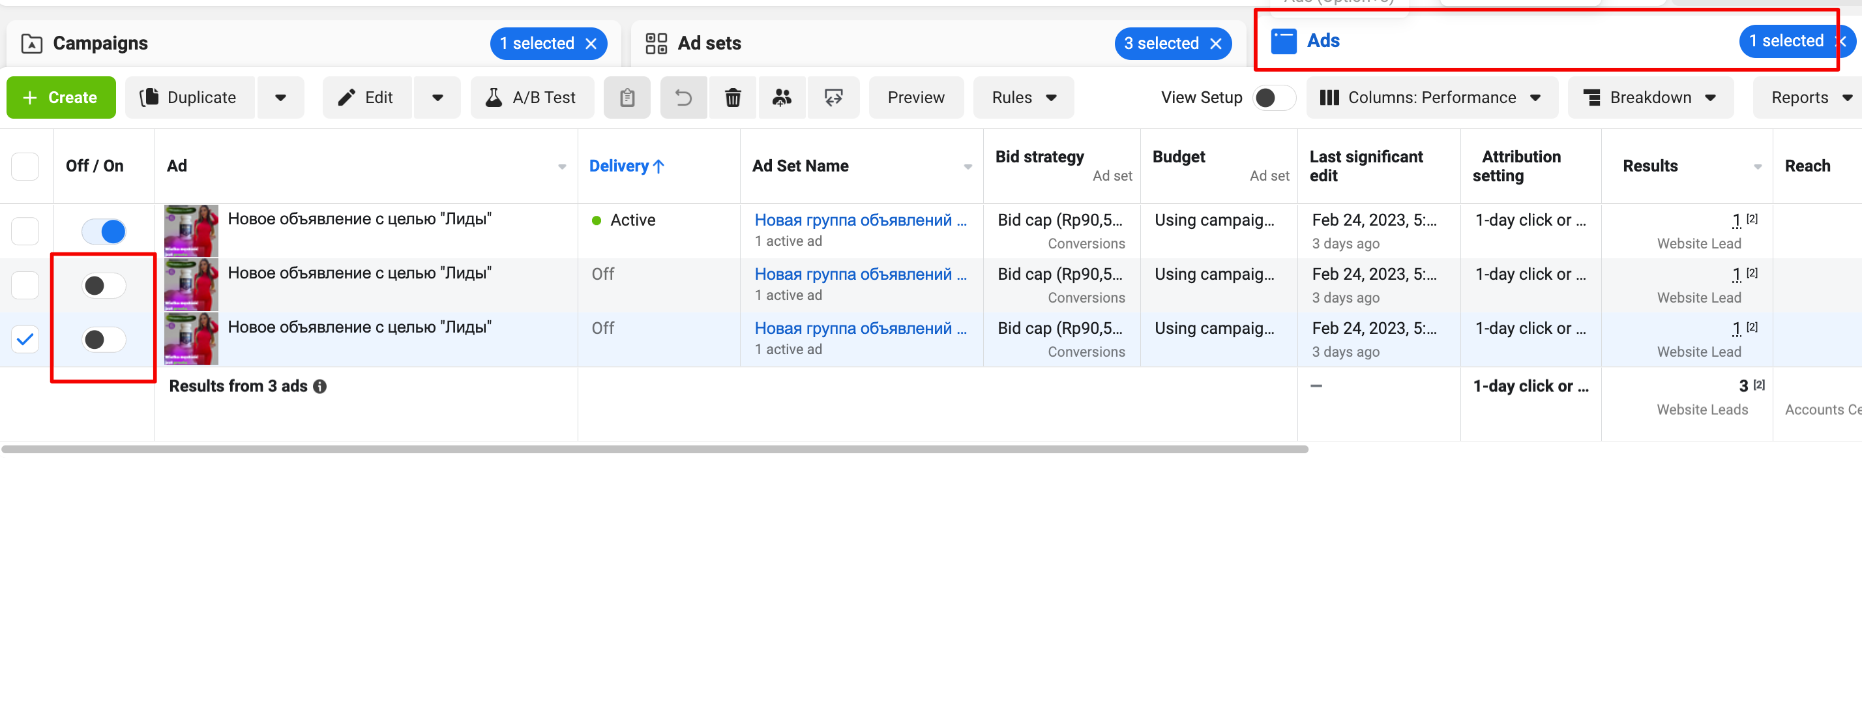
Task: Clear the Campaigns 1 selected filter
Action: 591,44
